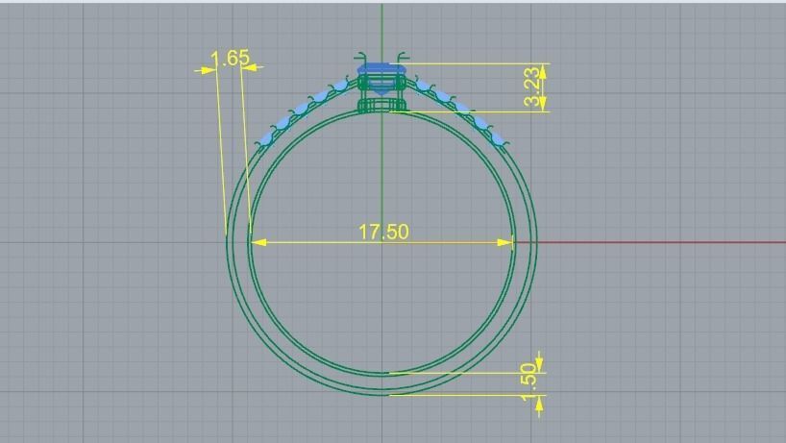This screenshot has width=786, height=443.
Task: Pick the right prong above center stone
Action: [403, 57]
